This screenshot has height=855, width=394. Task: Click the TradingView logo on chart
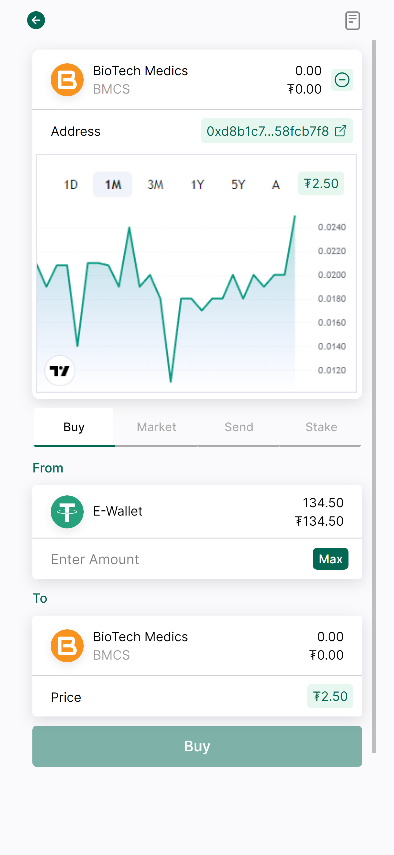pos(60,370)
